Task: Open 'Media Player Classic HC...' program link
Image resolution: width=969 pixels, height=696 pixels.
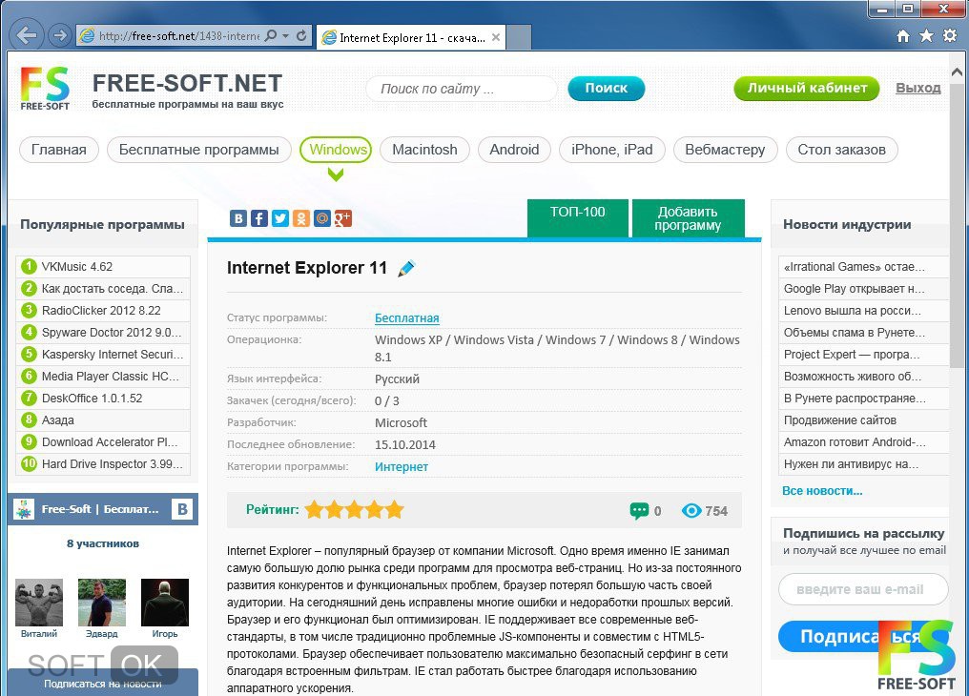Action: click(x=111, y=376)
